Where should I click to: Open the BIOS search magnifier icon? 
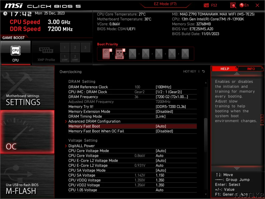pyautogui.click(x=233, y=5)
